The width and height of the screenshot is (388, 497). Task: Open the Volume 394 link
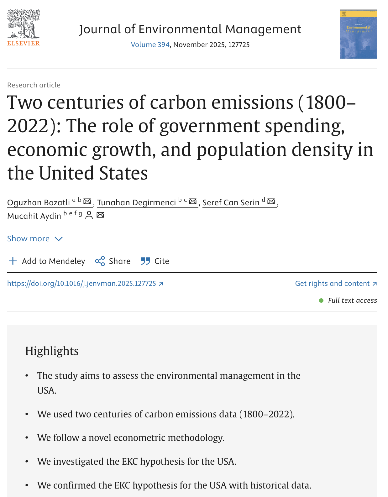click(150, 44)
